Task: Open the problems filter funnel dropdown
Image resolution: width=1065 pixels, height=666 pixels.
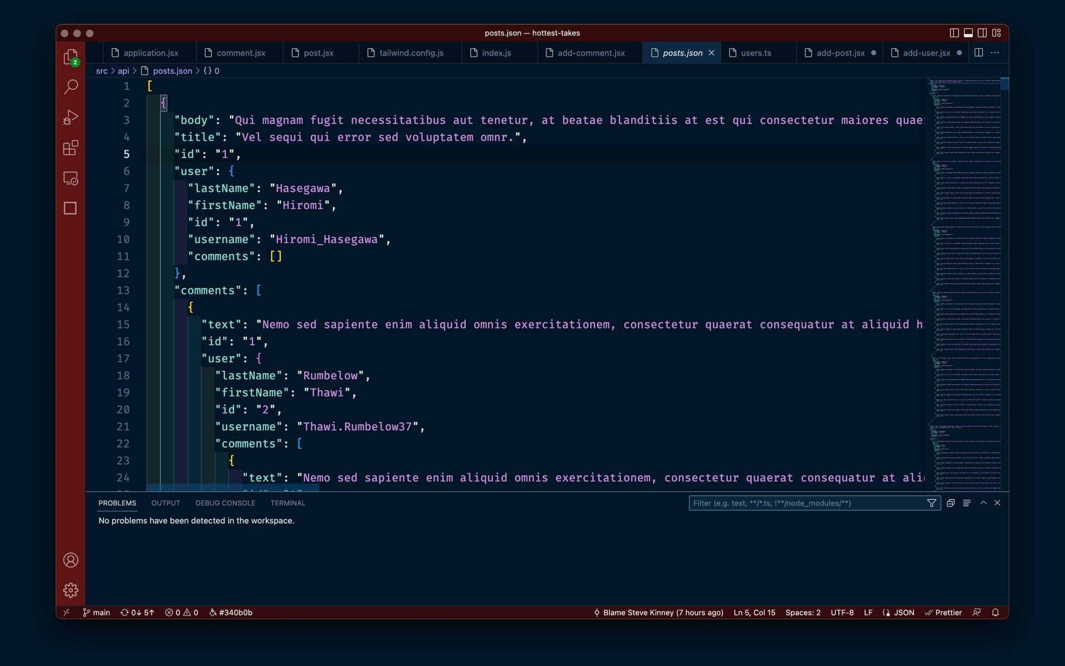Action: point(931,503)
